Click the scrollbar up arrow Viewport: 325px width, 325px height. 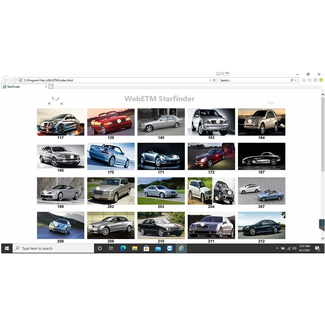323,95
